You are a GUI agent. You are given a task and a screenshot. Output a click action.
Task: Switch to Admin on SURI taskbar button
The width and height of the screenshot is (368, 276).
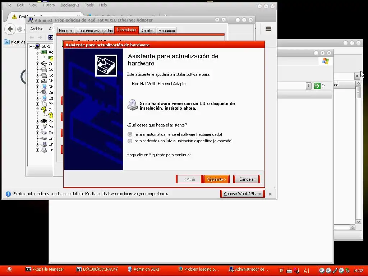pos(143,269)
